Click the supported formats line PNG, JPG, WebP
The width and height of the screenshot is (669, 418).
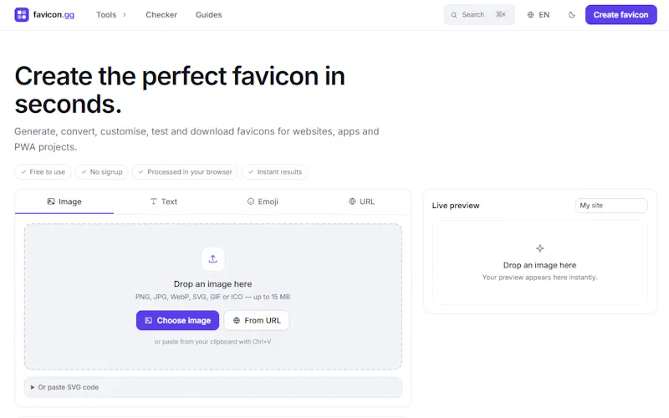[213, 297]
